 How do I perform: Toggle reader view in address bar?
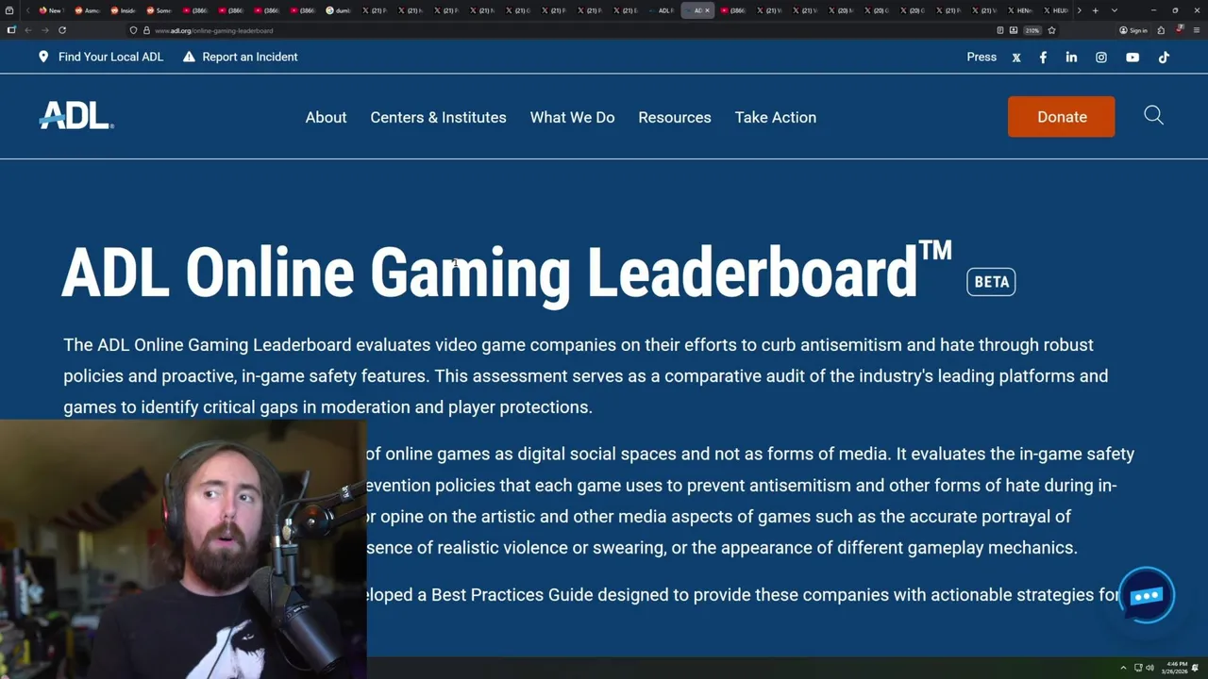coord(1000,30)
